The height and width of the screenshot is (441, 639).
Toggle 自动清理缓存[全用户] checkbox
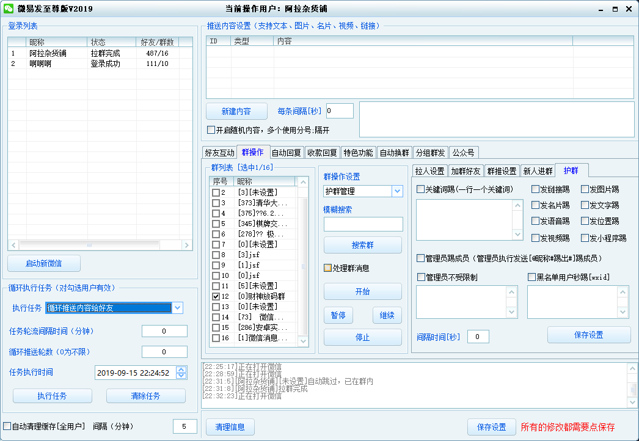click(x=7, y=426)
